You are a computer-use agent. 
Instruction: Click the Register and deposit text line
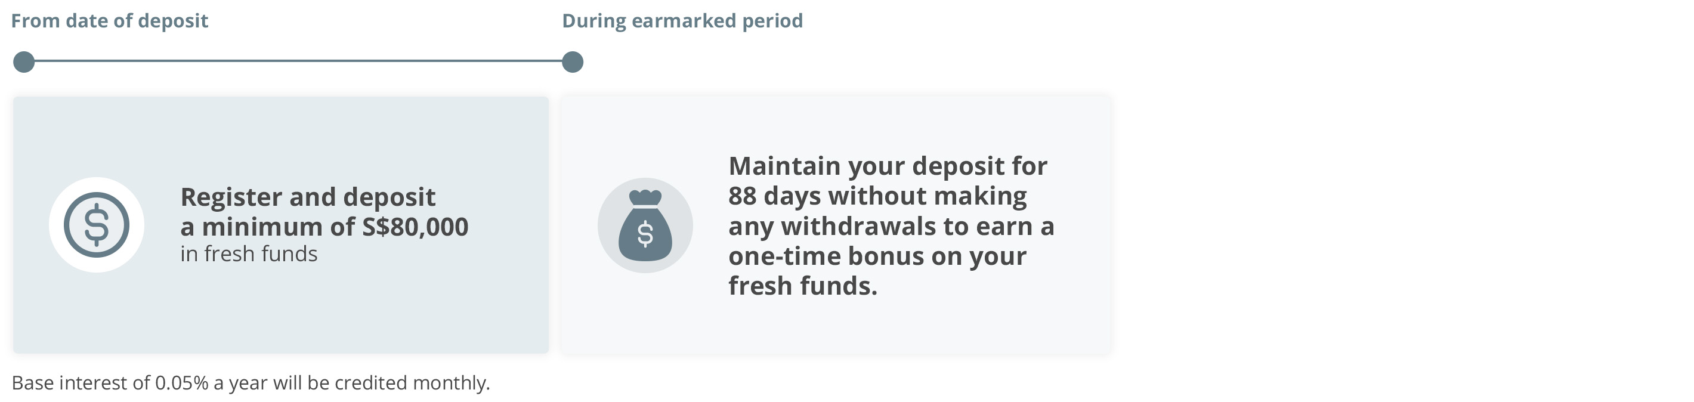click(x=308, y=197)
